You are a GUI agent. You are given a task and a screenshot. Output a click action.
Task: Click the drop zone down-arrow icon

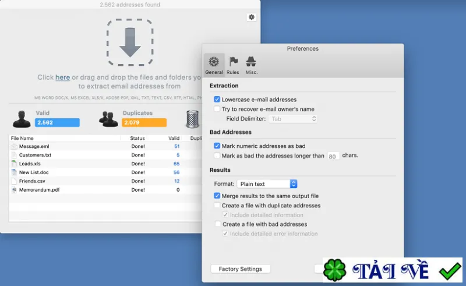(x=130, y=43)
